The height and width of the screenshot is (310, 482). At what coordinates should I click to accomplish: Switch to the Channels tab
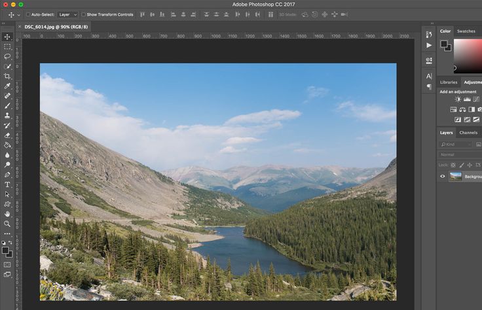468,133
